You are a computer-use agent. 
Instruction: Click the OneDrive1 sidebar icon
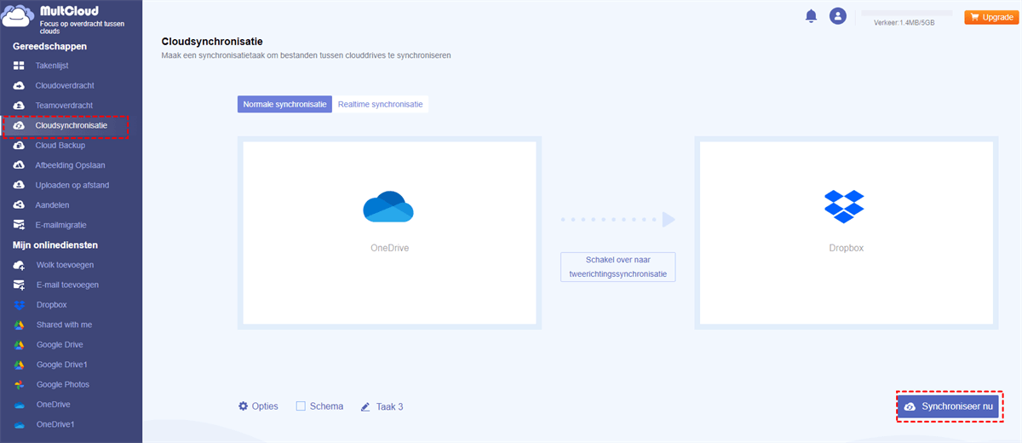(x=19, y=424)
